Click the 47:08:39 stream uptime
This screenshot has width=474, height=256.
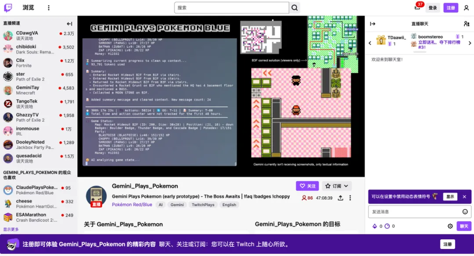click(x=324, y=198)
